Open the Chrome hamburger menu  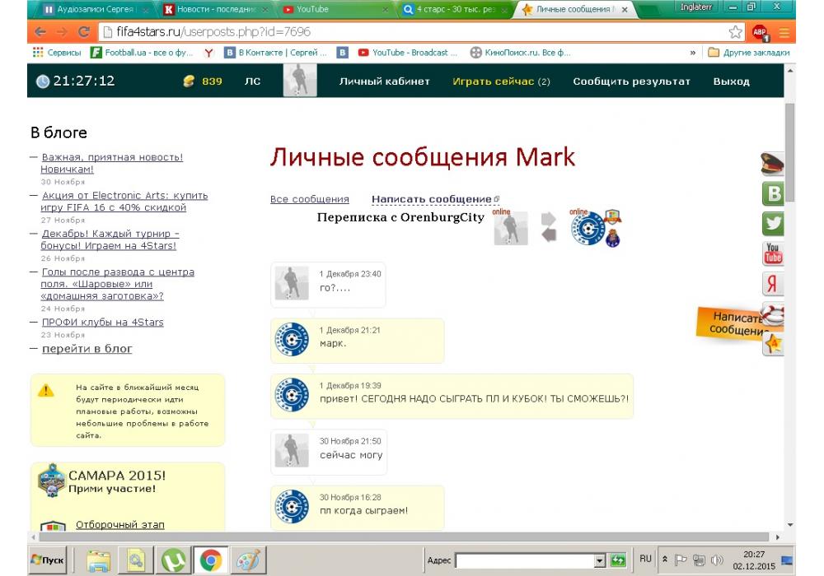pyautogui.click(x=784, y=32)
